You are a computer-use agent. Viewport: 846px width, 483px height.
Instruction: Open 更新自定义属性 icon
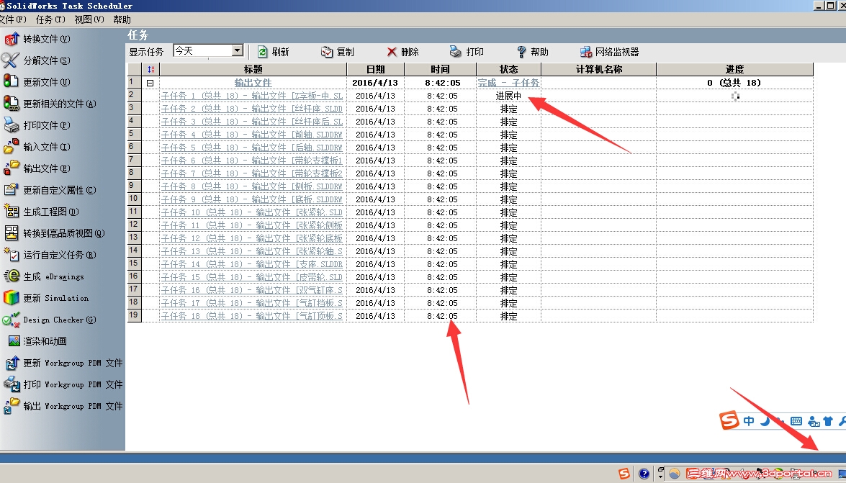[x=11, y=189]
